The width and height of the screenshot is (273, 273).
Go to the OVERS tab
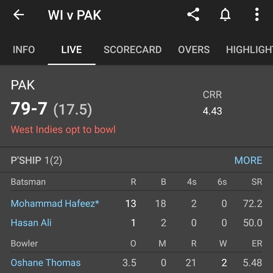pos(194,50)
